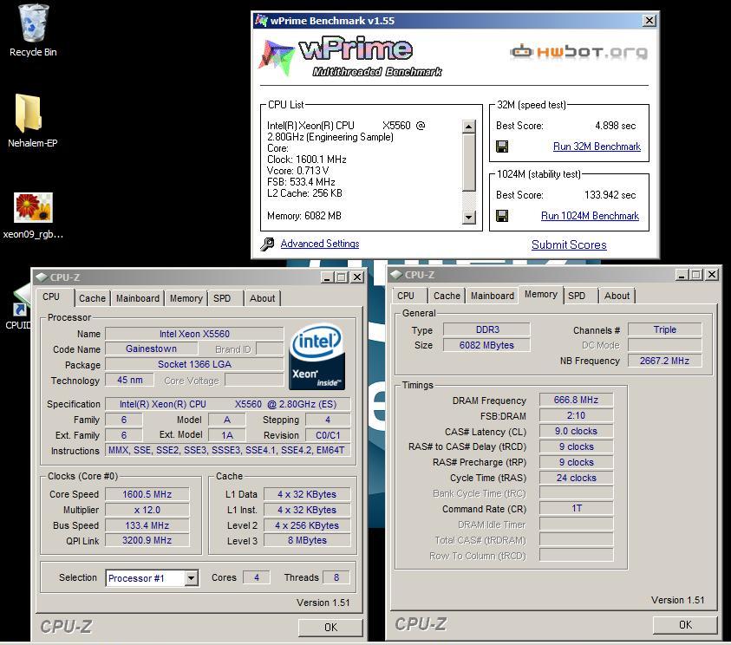Click the NB Frequency value 2667.2 MHz
The image size is (731, 645).
point(664,361)
